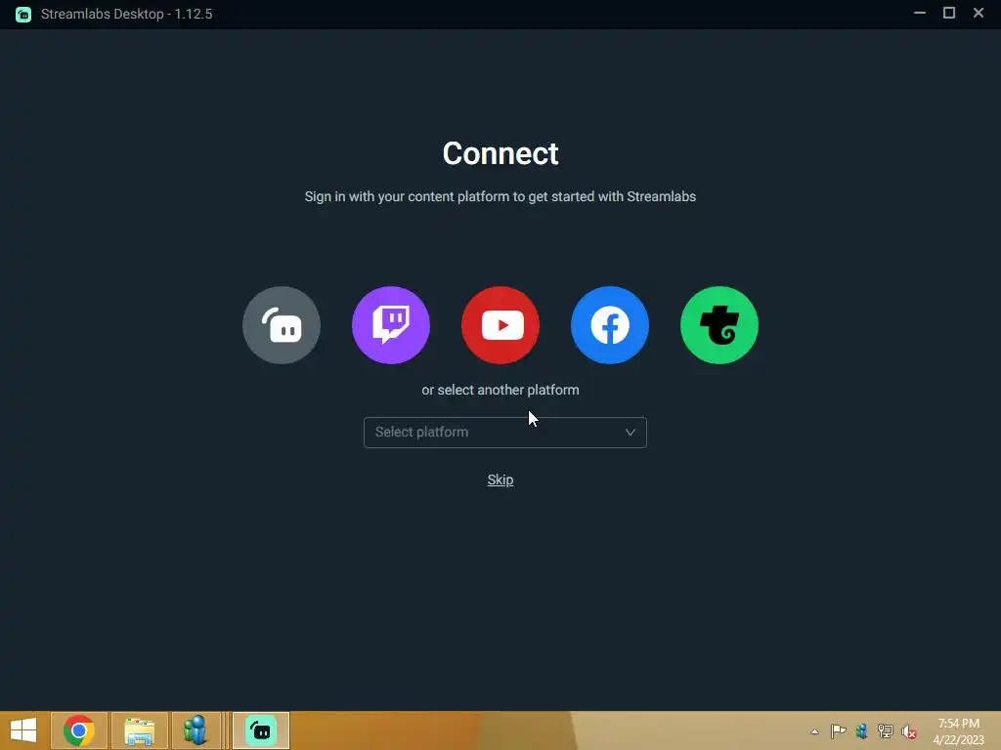Connect using the Twitch icon

pos(391,325)
